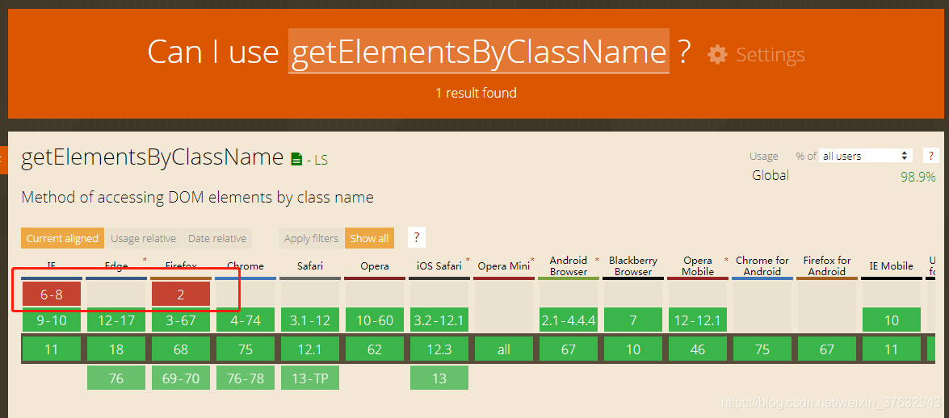Select the Edge 12-17 cell
The width and height of the screenshot is (949, 418).
point(116,320)
